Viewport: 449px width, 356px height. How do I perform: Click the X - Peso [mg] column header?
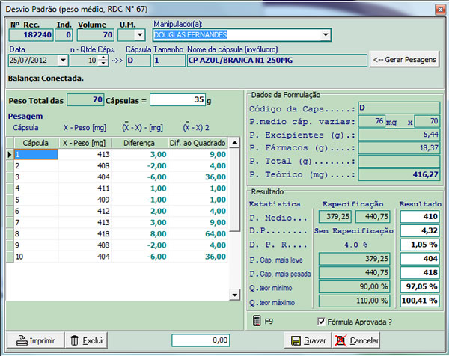tap(85, 143)
